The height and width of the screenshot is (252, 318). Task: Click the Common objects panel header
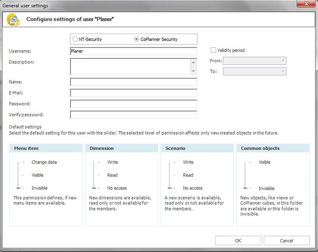(273, 148)
